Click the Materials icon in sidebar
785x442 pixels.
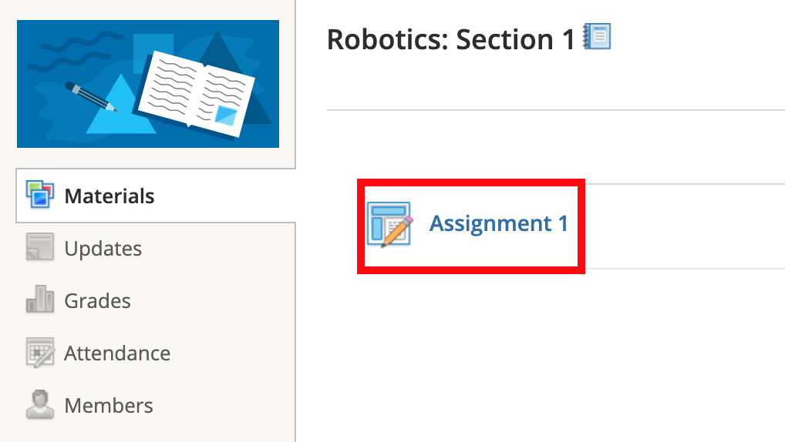click(39, 196)
